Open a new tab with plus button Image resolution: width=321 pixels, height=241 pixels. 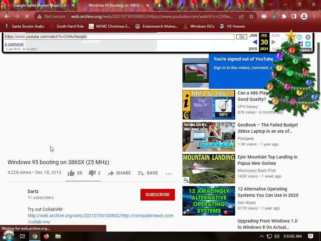click(160, 6)
